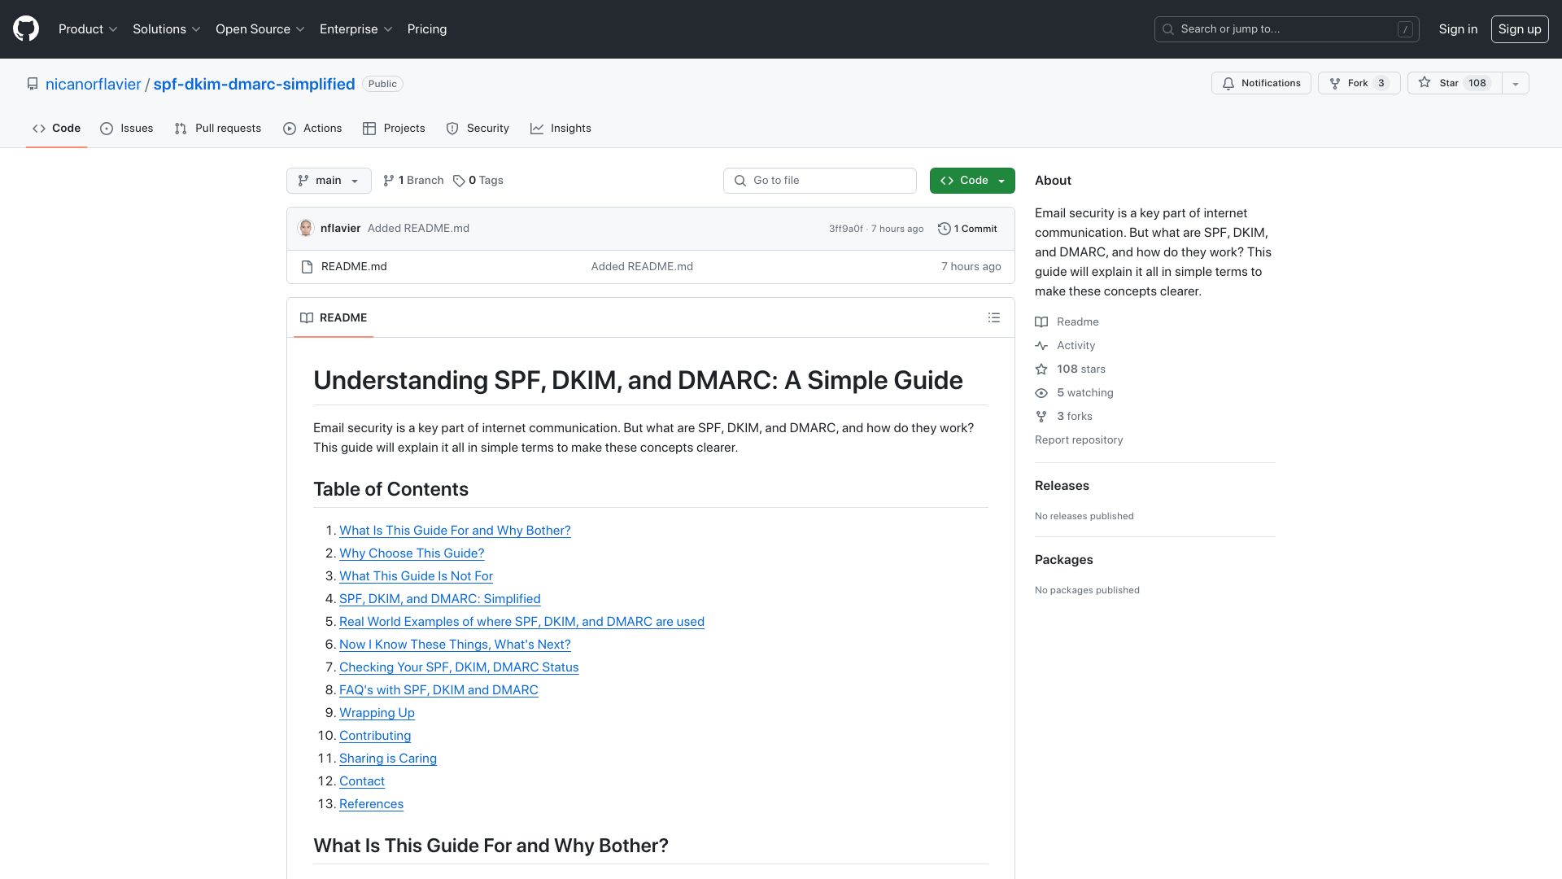1562x879 pixels.
Task: Switch to the Projects tab
Action: (394, 129)
